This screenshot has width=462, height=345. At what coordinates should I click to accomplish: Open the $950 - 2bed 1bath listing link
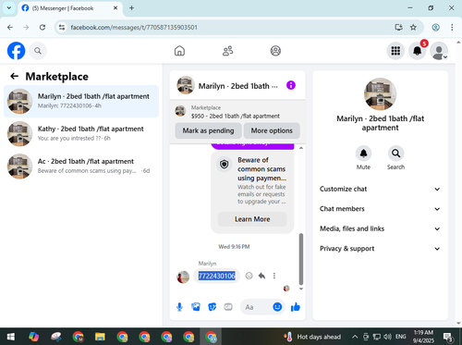pos(236,117)
